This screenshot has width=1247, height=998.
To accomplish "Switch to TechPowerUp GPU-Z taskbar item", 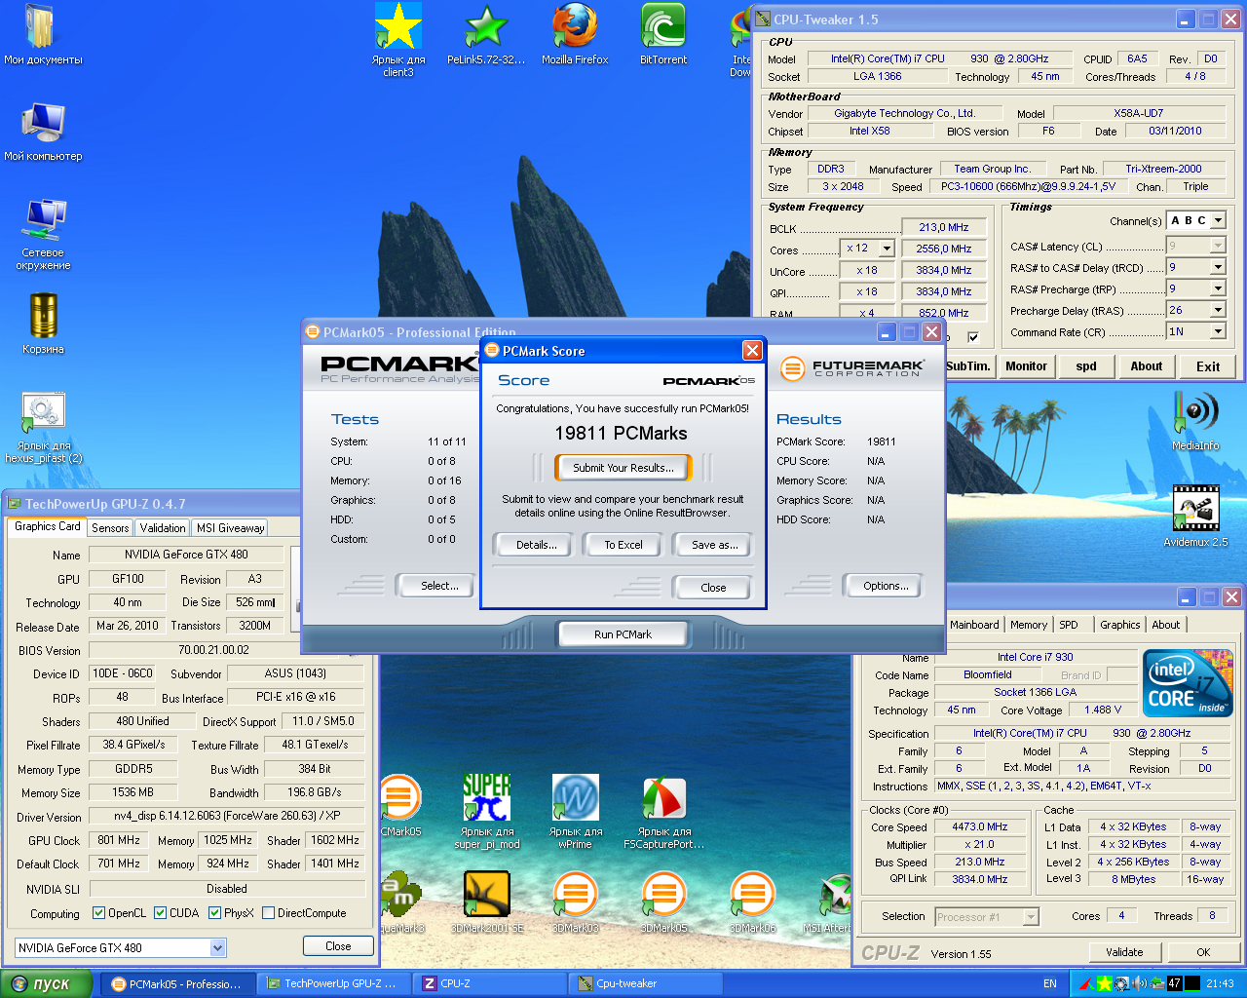I will point(333,983).
